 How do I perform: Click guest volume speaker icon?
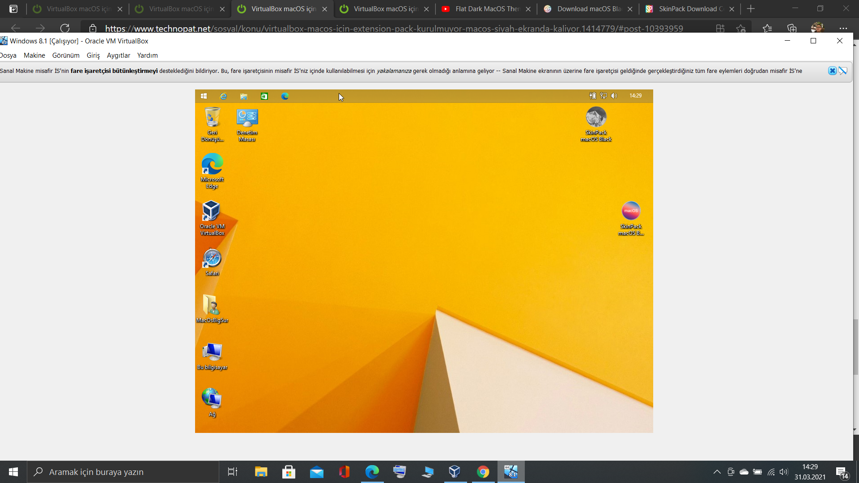coord(614,96)
